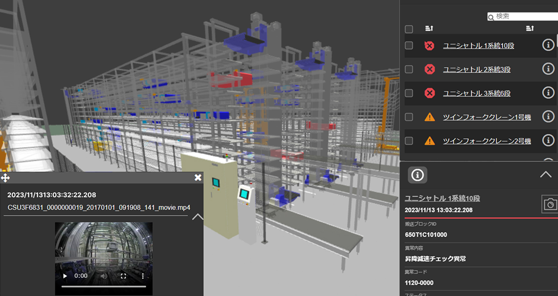Click the video progress bar

click(104, 286)
